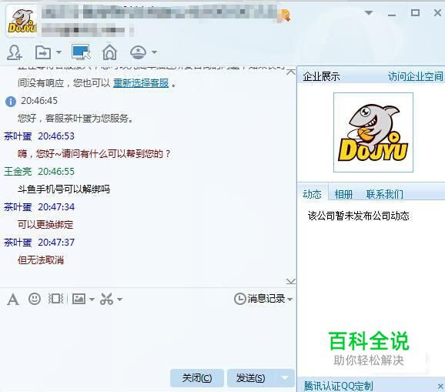445x392 pixels.
Task: Click the message 可以更换绑定
Action: coord(45,225)
